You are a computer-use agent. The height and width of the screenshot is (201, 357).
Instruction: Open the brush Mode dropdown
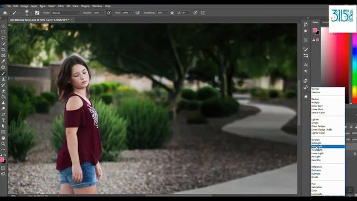(65, 13)
